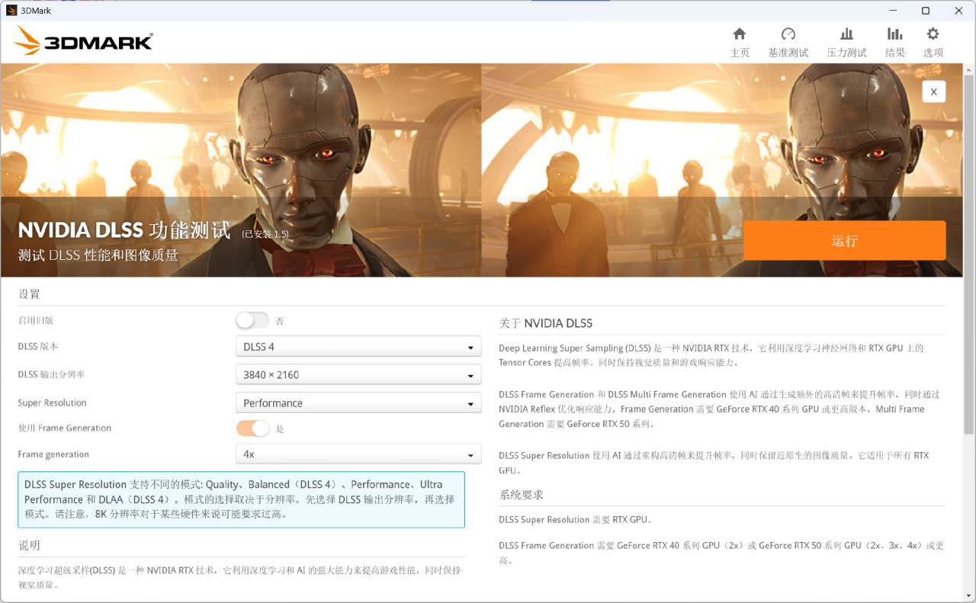
Task: Close the 3DMark window
Action: (x=958, y=11)
